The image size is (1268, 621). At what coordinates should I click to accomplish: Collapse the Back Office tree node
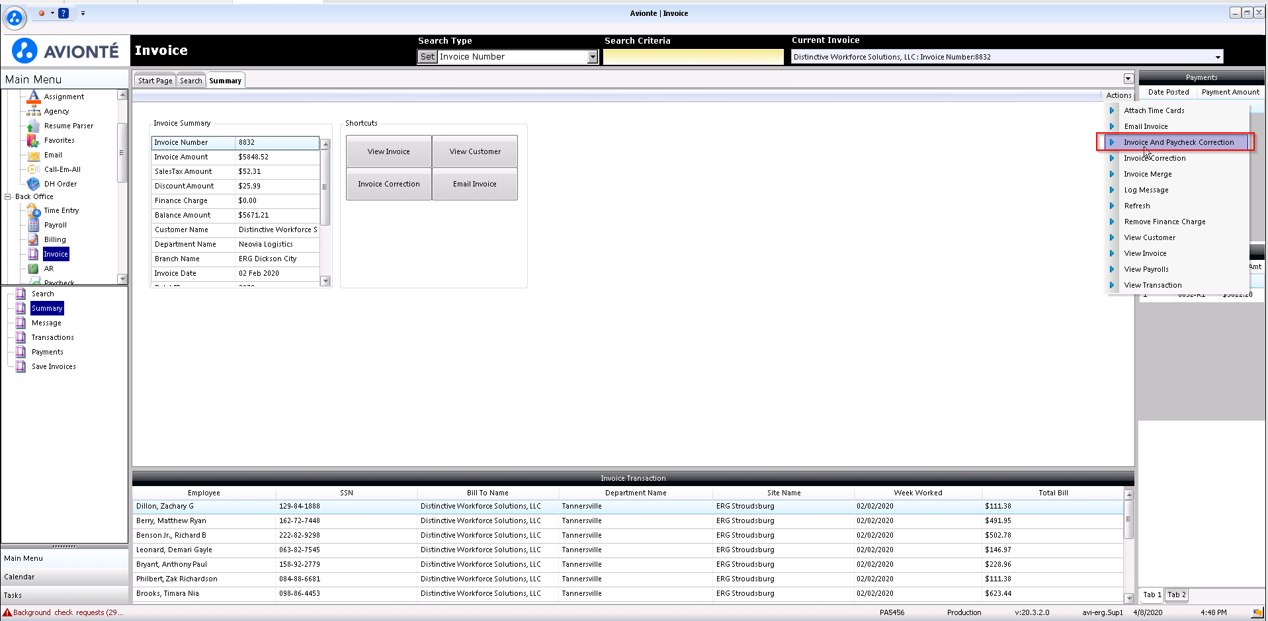pos(7,196)
